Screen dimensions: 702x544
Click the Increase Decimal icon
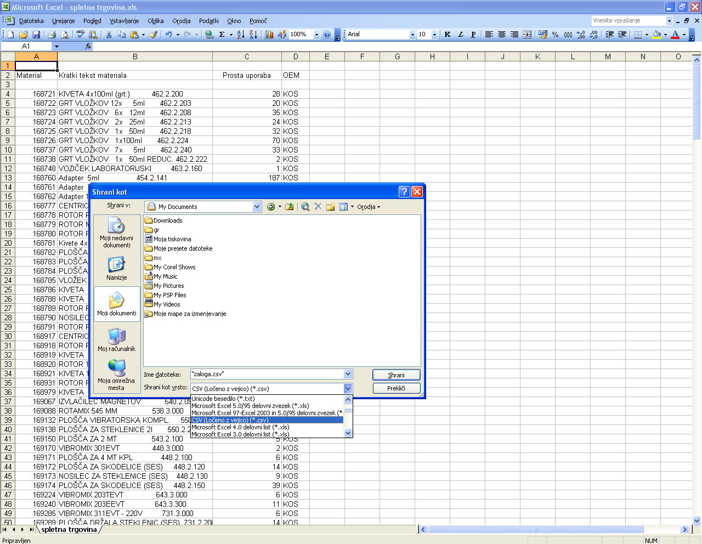(x=581, y=35)
